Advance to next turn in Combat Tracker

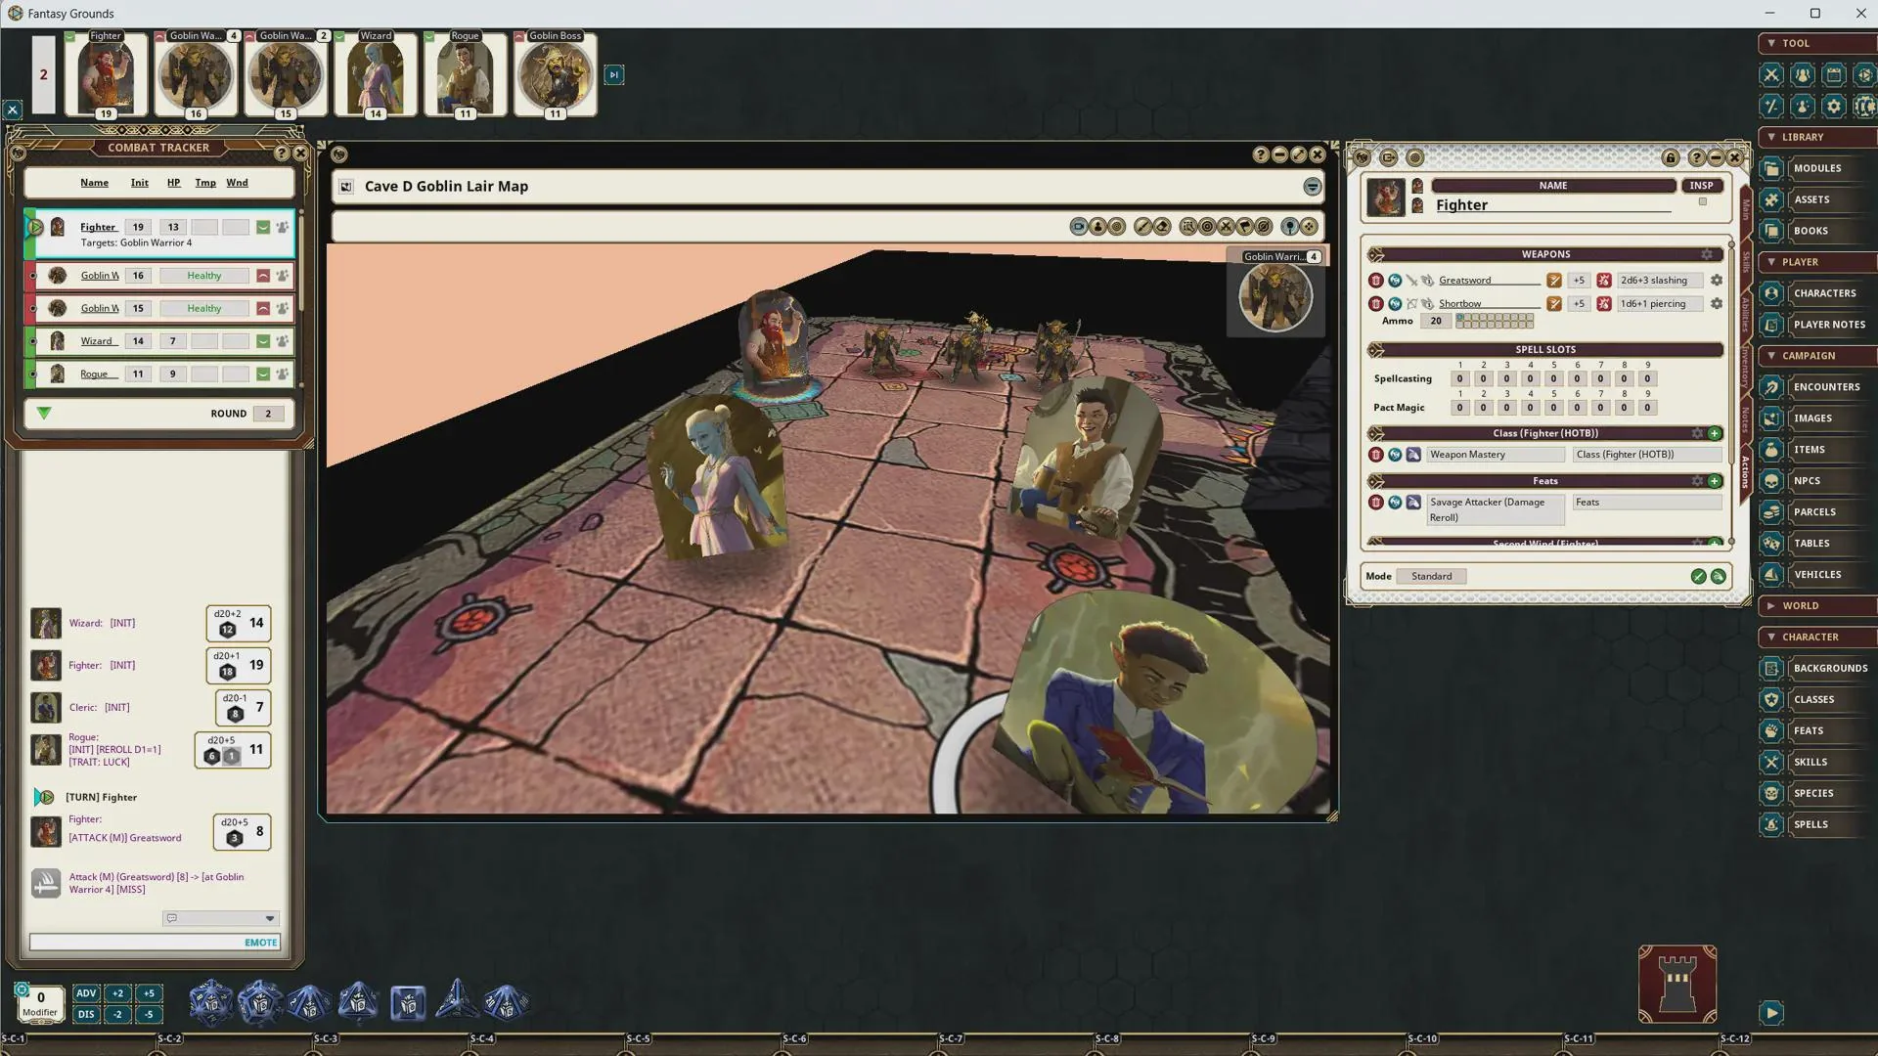point(44,414)
